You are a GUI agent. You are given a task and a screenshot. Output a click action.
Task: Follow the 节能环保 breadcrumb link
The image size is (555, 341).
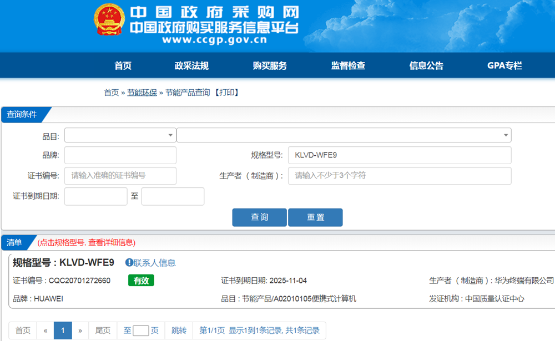(142, 93)
